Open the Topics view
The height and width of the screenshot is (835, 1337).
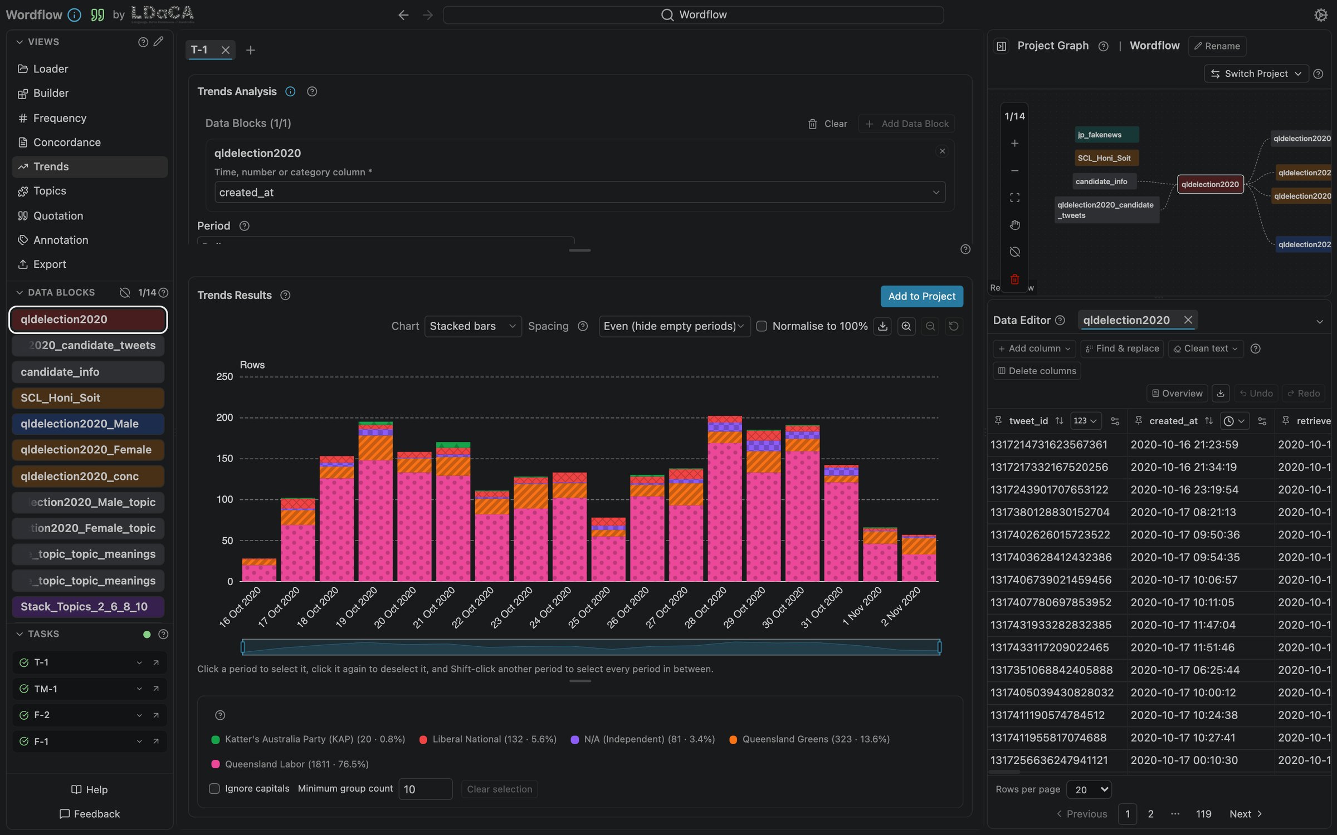(89, 191)
